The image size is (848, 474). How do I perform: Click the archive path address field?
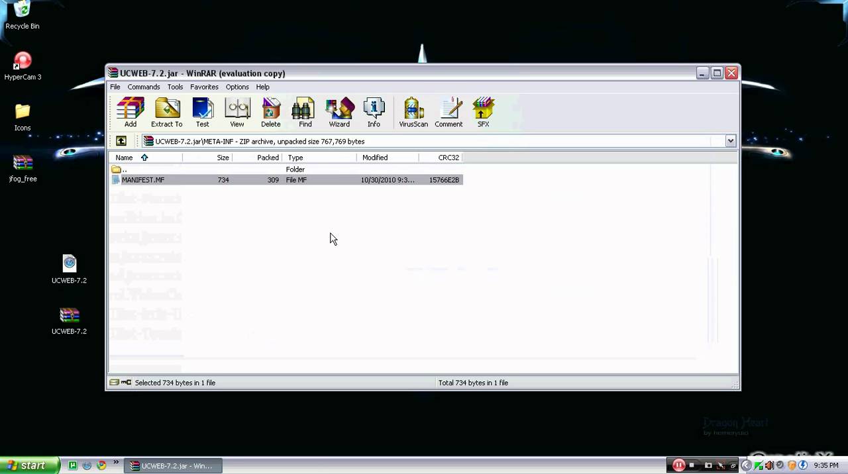pos(438,141)
